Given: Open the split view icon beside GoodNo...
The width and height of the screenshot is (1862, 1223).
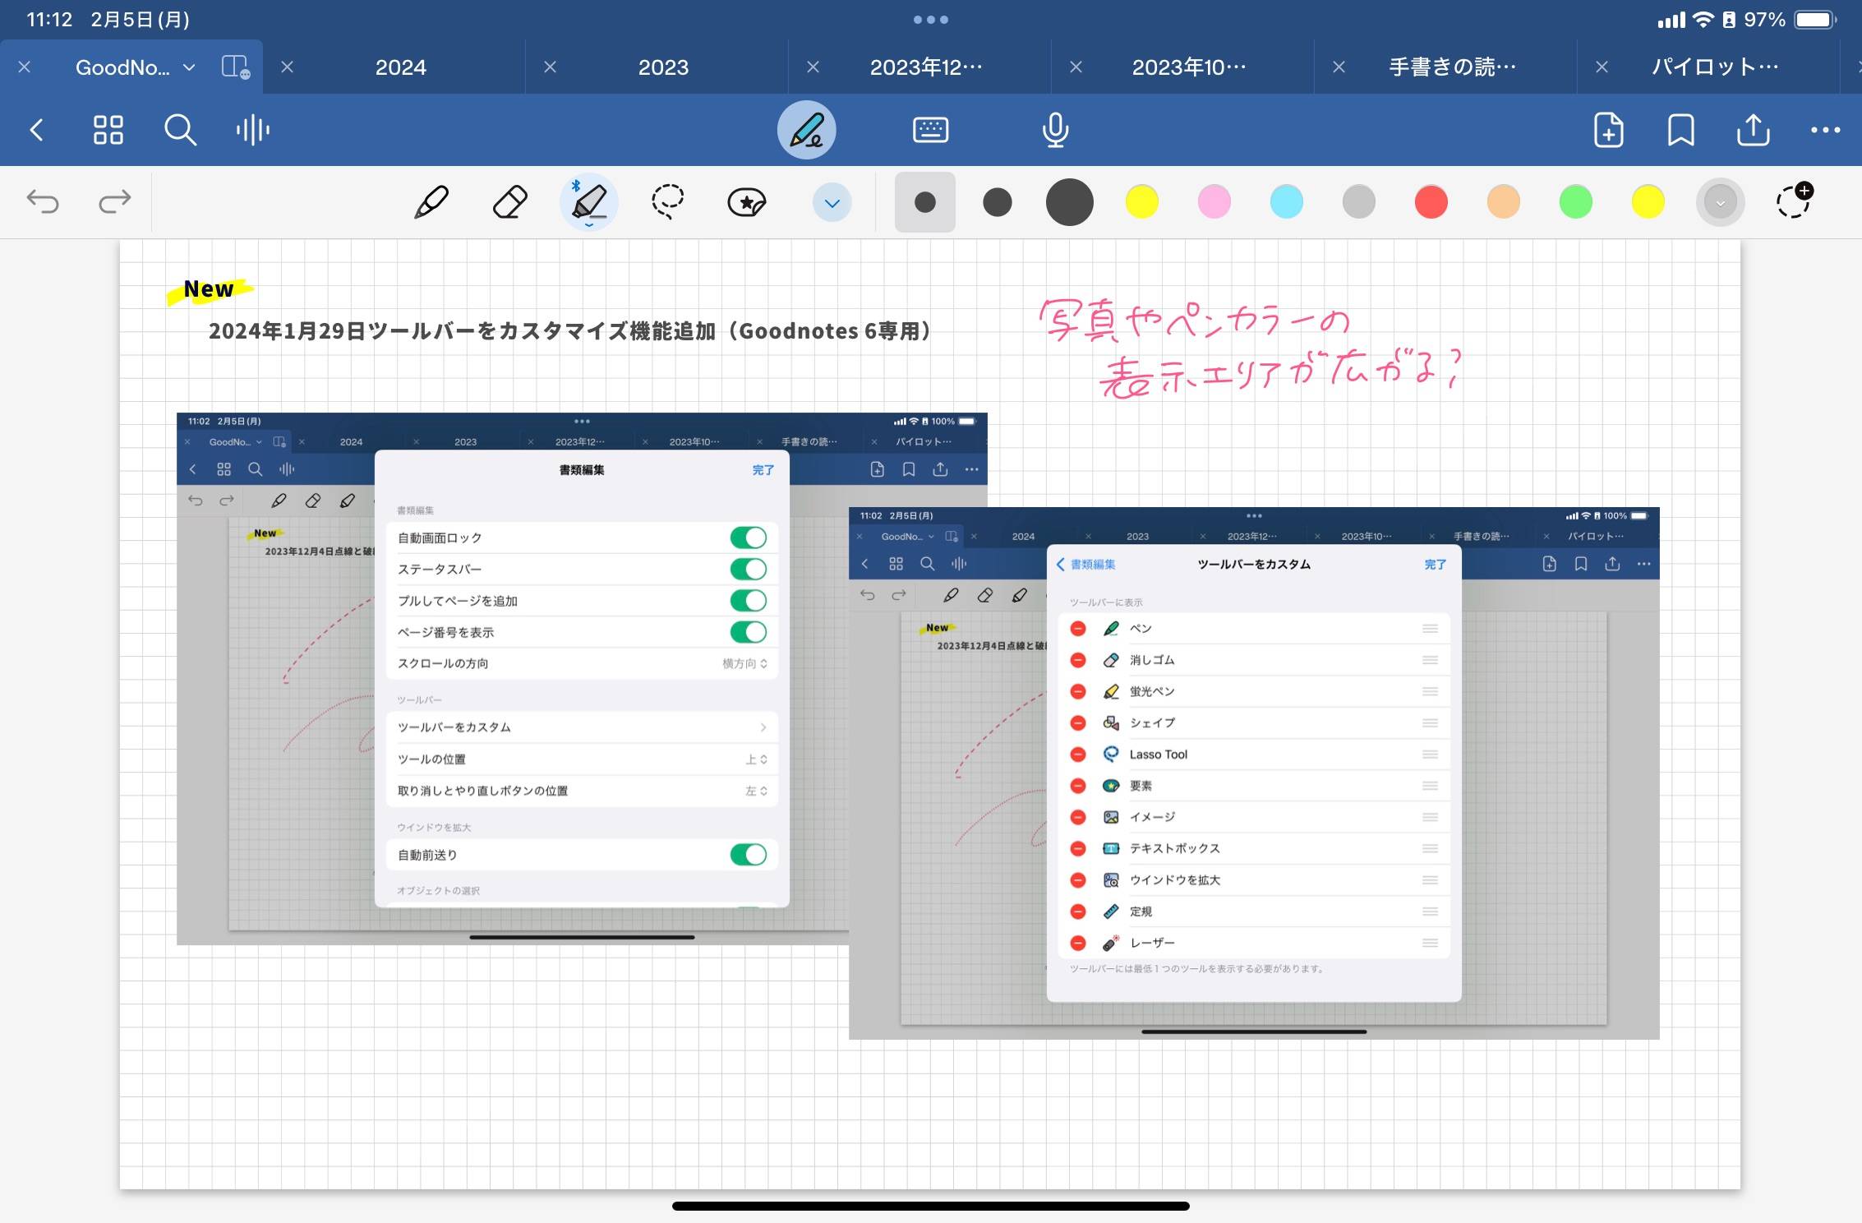Looking at the screenshot, I should (x=236, y=67).
